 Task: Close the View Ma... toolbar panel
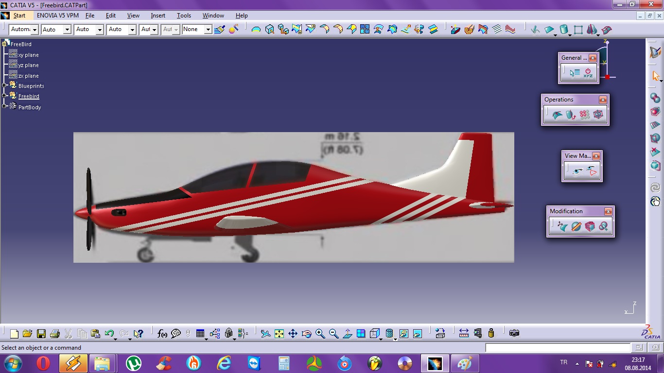596,156
